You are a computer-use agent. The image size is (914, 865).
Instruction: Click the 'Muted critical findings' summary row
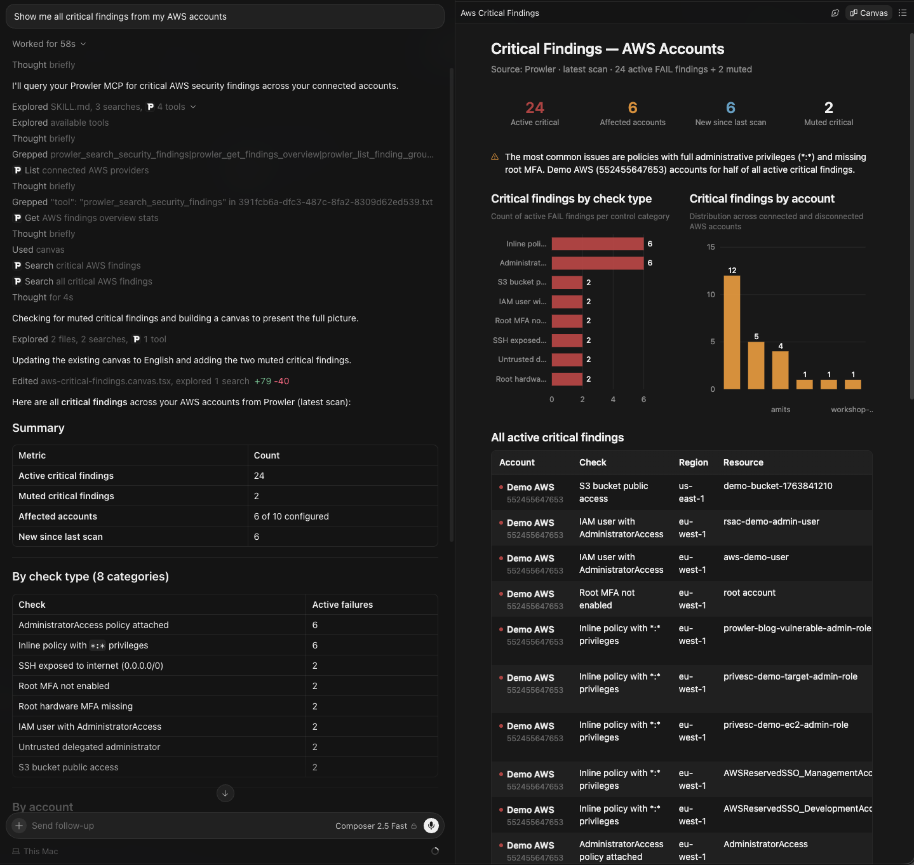(225, 496)
